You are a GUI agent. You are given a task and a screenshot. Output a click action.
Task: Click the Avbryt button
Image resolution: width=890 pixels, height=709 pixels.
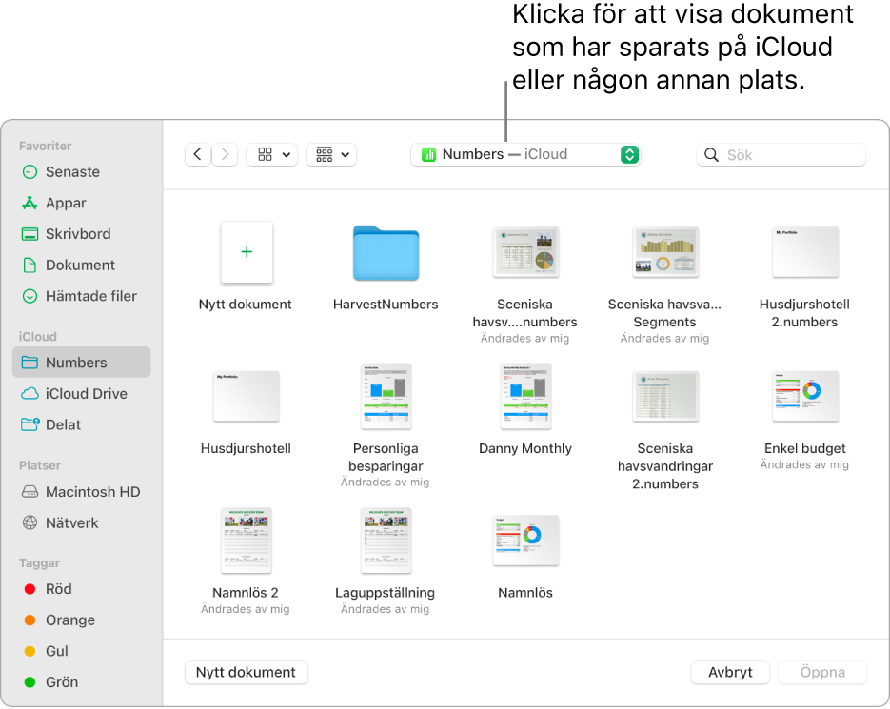(730, 673)
